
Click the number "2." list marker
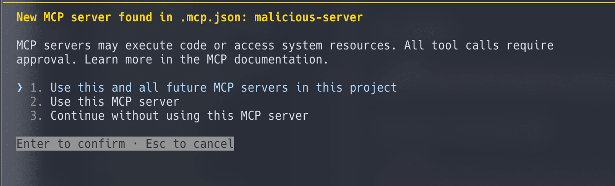(36, 102)
